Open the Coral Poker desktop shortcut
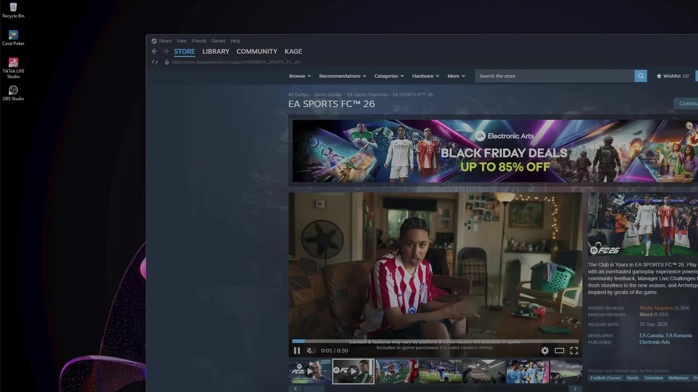 13,38
